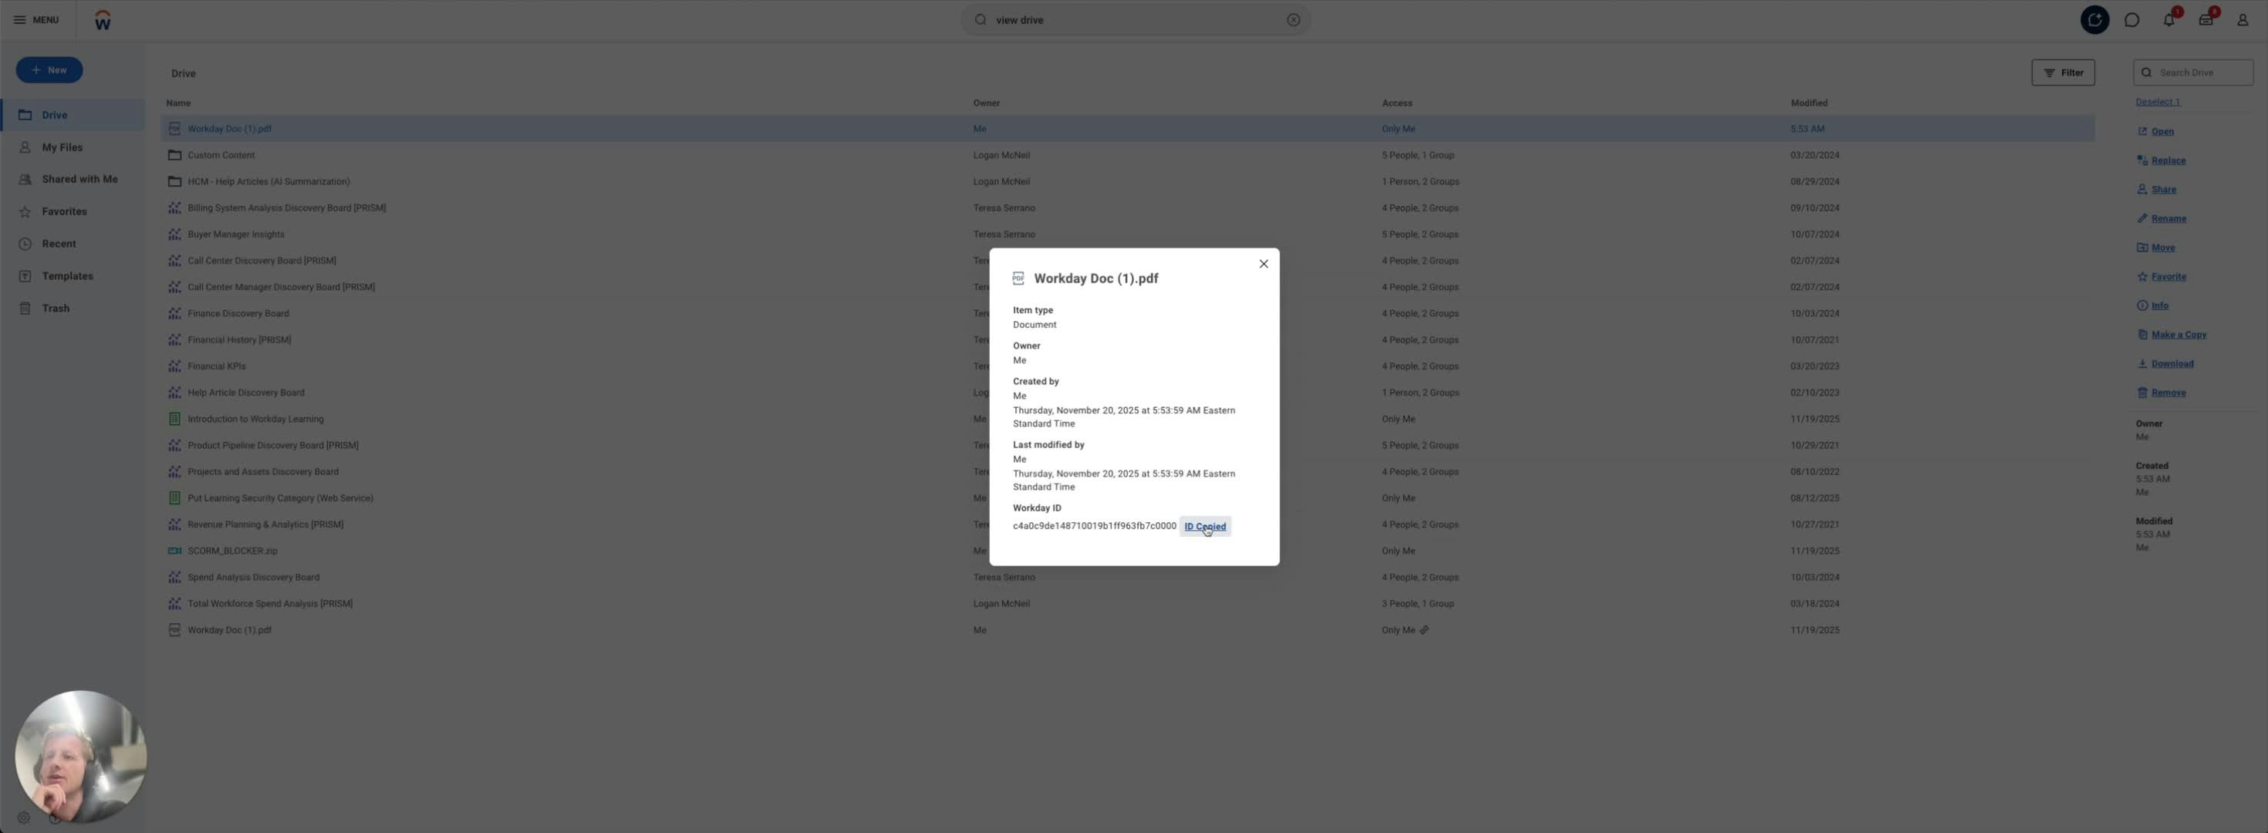Open the Trash section
This screenshot has height=833, width=2268.
tap(56, 309)
